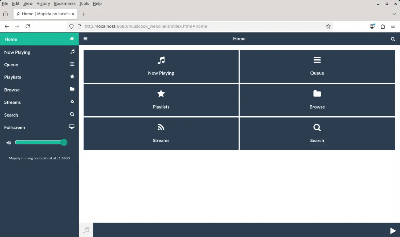Open the Firefox application hamburger menu

(393, 26)
